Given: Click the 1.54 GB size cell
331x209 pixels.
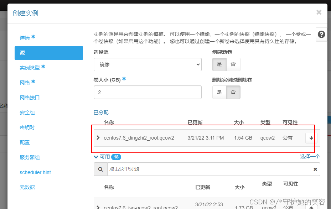Looking at the screenshot, I should coord(243,138).
